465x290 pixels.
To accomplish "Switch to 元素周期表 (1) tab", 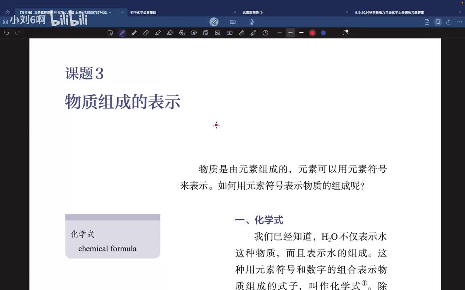I will pyautogui.click(x=253, y=12).
